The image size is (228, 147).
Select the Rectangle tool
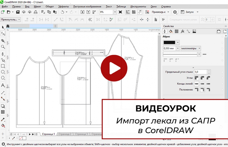pyautogui.click(x=3, y=66)
